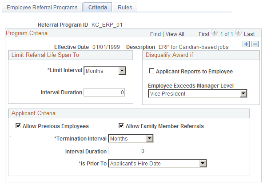Uncheck Allow Family Member Referrals checkbox
This screenshot has width=263, height=185.
click(x=121, y=125)
